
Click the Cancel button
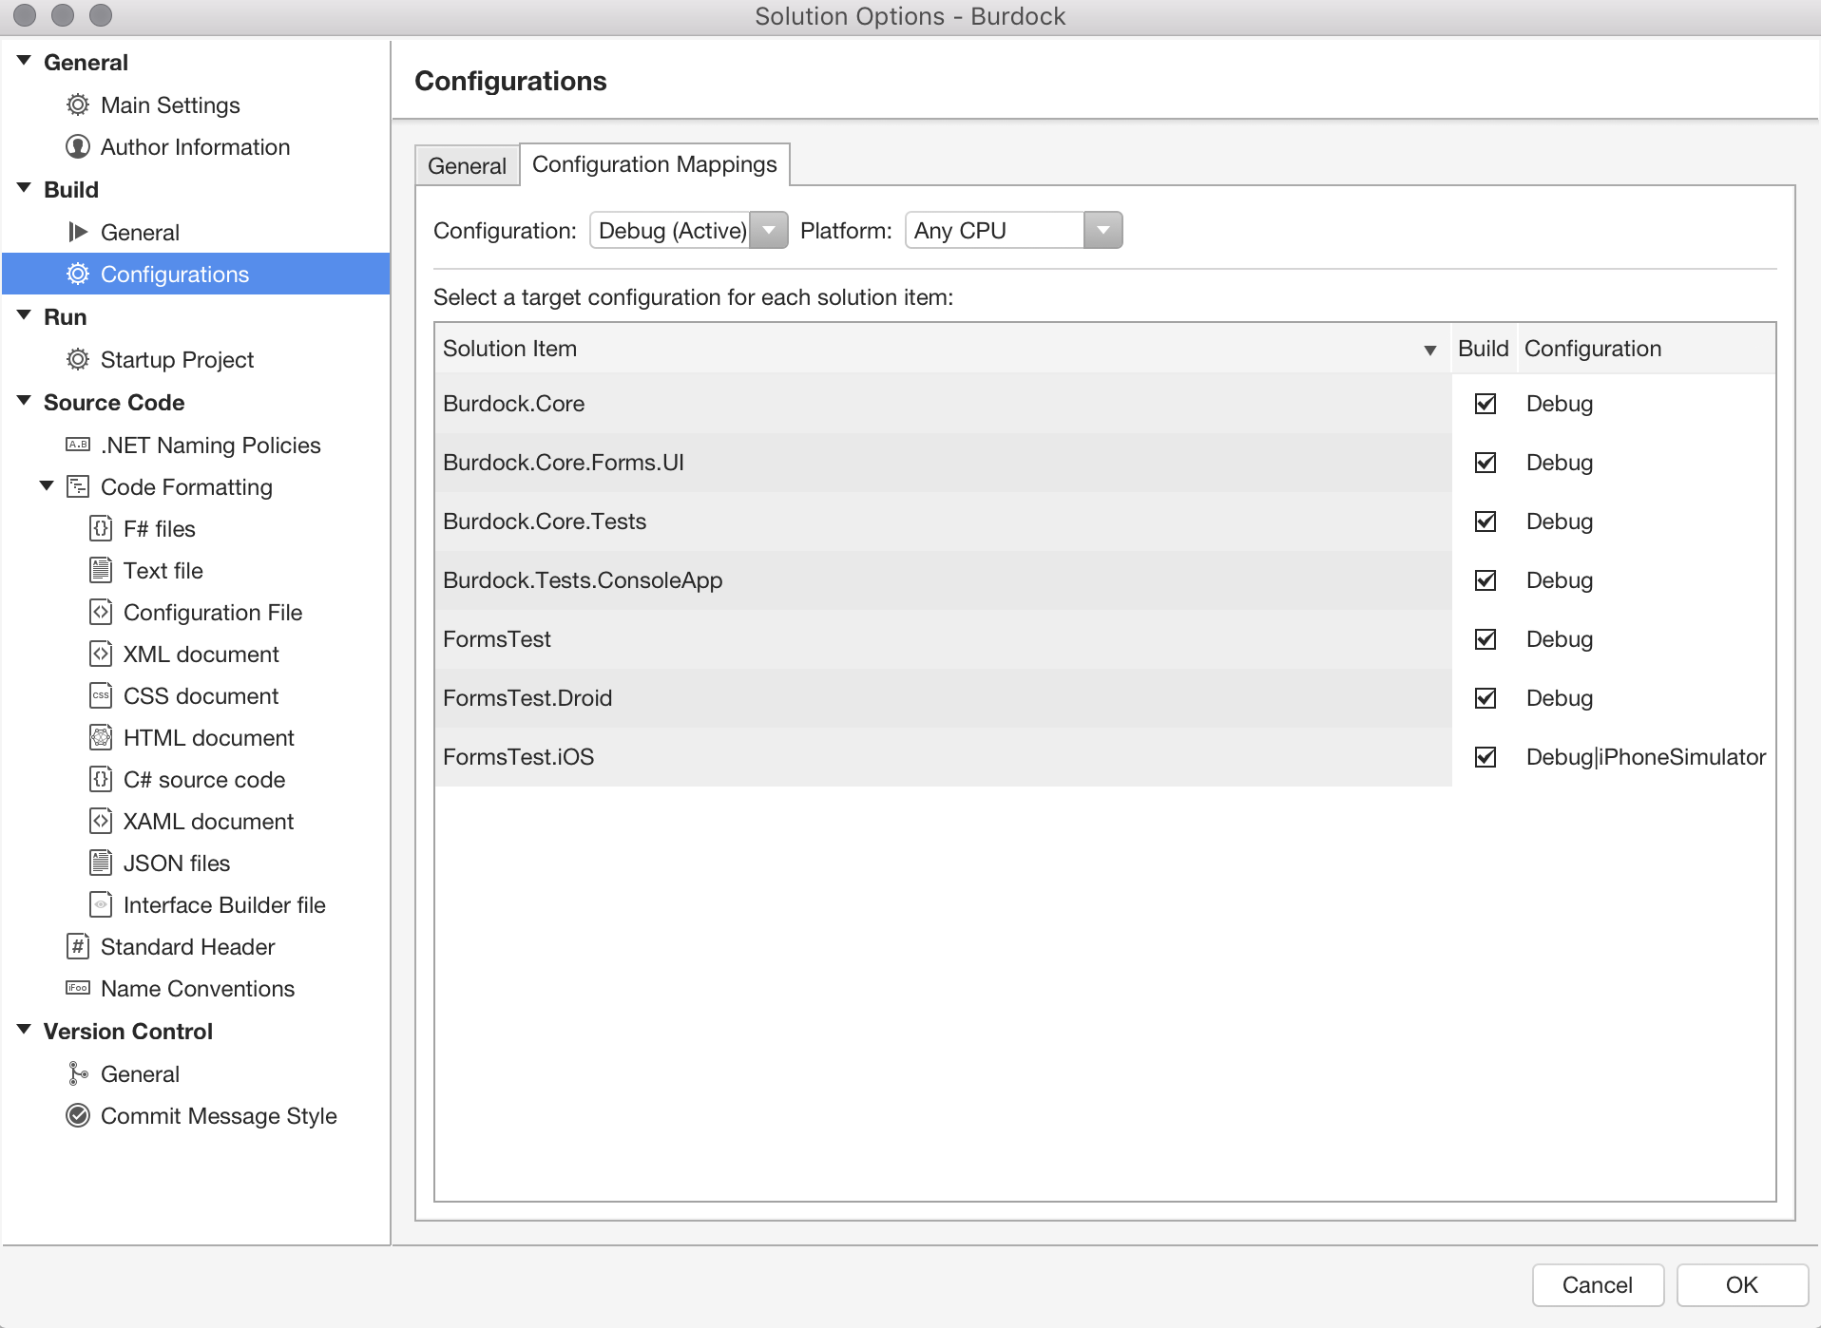click(x=1598, y=1284)
